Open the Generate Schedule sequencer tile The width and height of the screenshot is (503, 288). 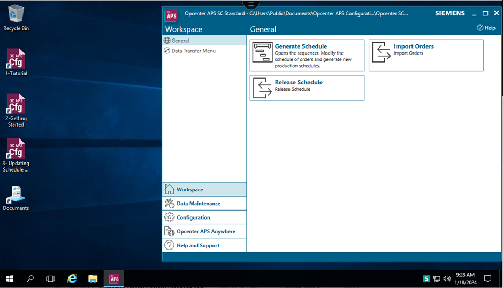[307, 55]
